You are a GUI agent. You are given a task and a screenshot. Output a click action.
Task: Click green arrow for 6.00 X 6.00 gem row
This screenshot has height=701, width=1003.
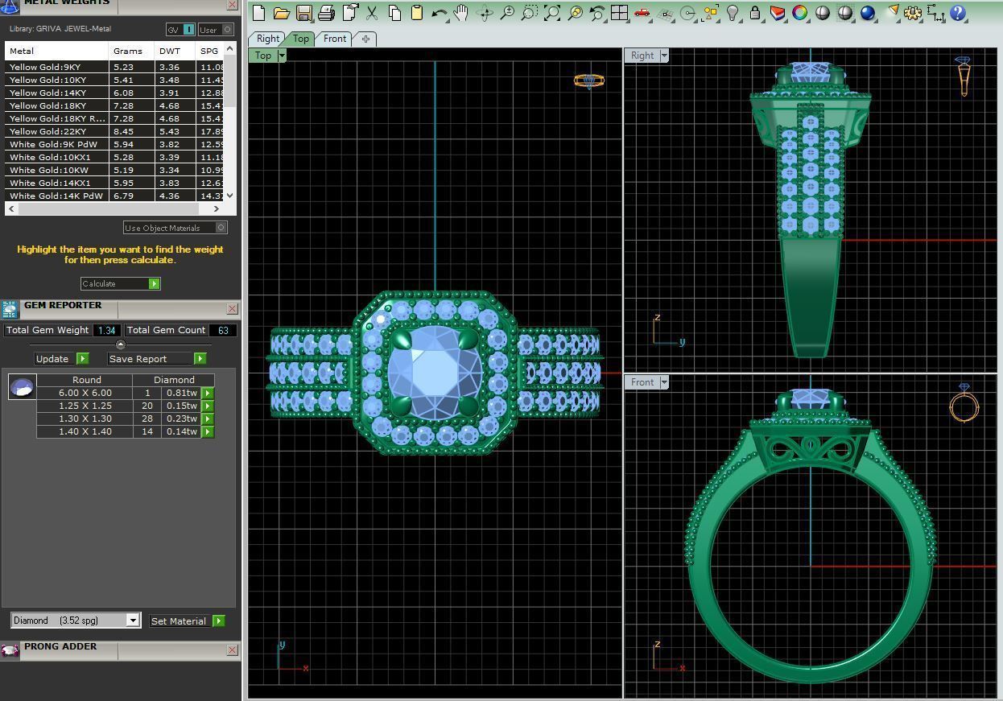[x=208, y=393]
